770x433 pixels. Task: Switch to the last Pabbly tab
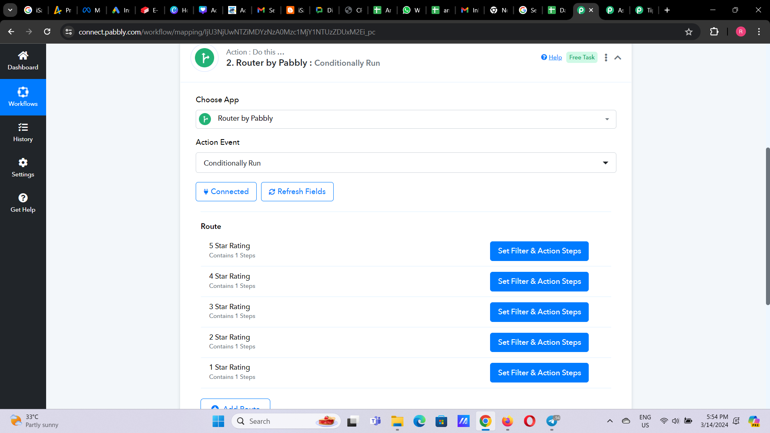[x=644, y=10]
